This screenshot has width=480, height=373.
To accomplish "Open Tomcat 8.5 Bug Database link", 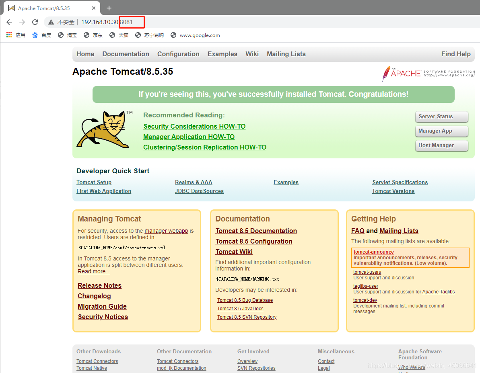I will 245,300.
